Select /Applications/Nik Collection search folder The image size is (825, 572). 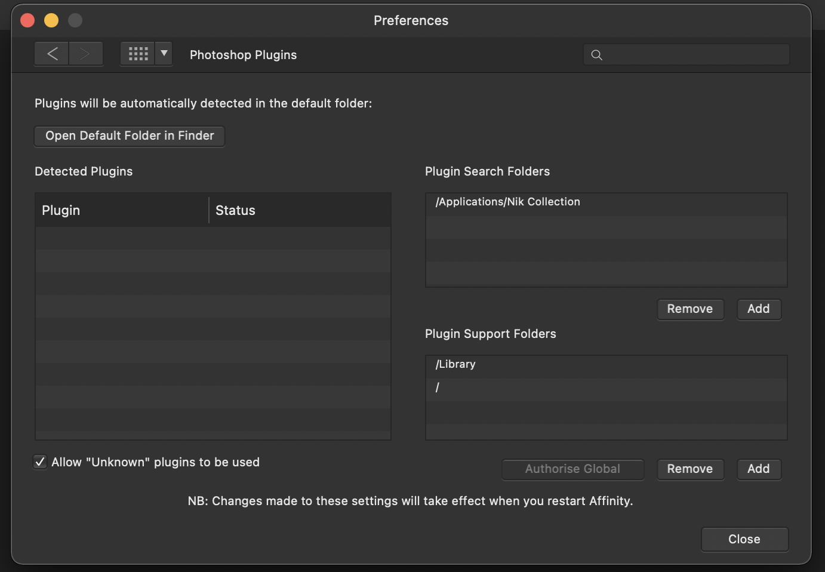[x=607, y=202]
